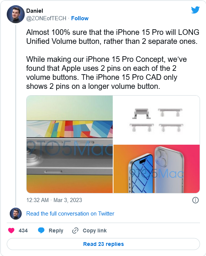Open the two iPhones render image

pyautogui.click(x=157, y=169)
